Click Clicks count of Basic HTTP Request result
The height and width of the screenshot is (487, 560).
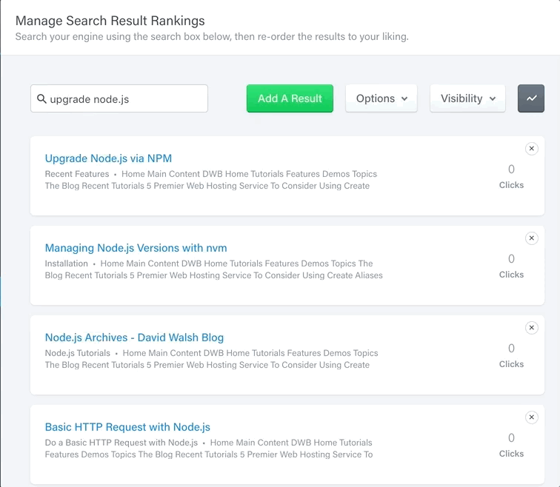point(511,446)
